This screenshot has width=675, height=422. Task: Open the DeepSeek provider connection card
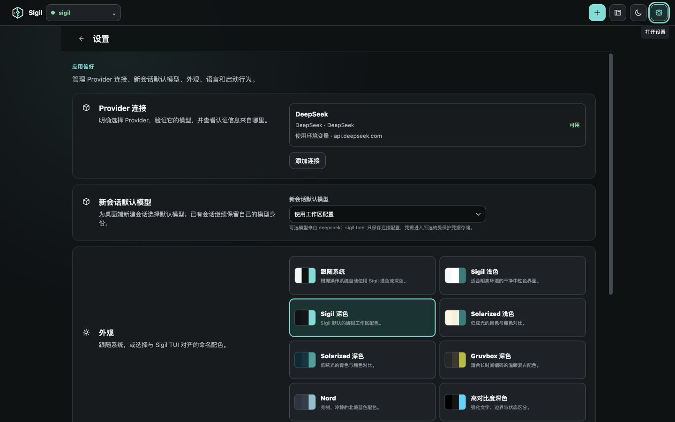[437, 125]
